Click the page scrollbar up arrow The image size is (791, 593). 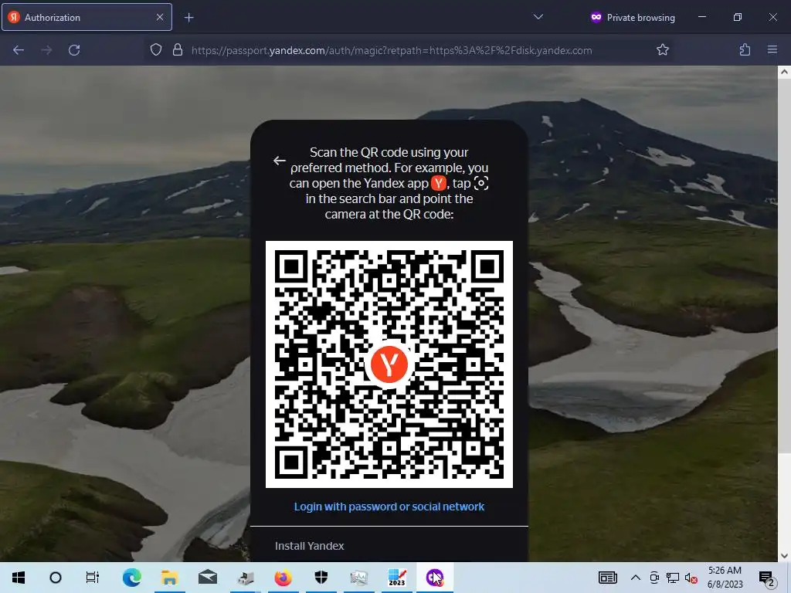tap(784, 72)
